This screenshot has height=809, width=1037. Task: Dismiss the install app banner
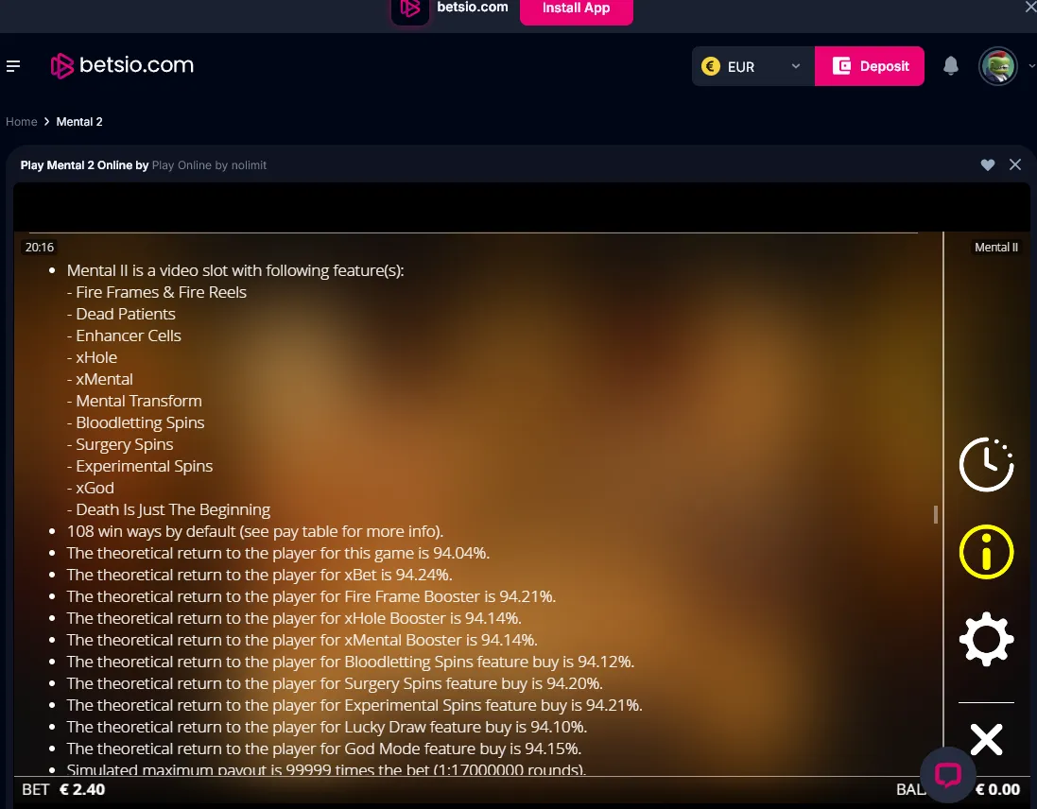(x=1029, y=7)
